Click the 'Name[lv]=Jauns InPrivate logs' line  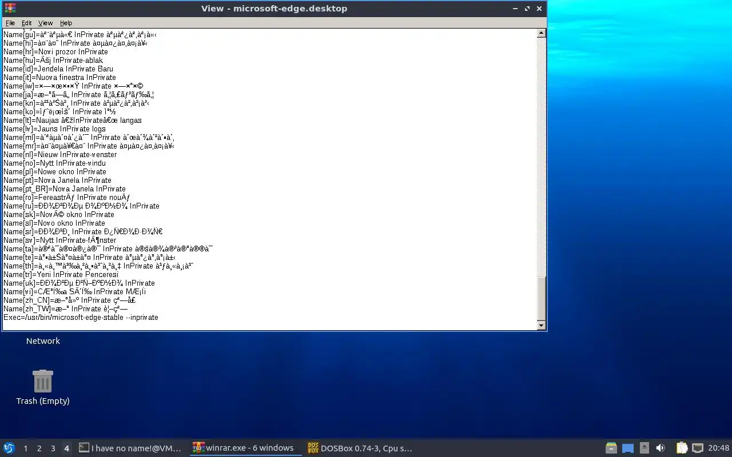(54, 129)
